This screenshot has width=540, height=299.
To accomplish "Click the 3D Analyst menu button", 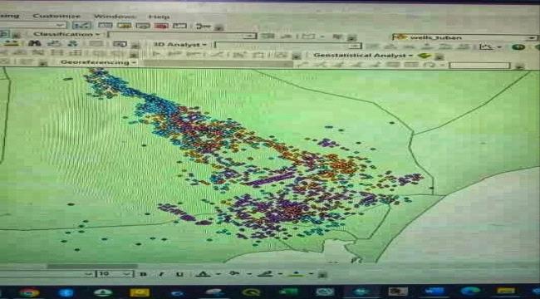I will (x=180, y=45).
